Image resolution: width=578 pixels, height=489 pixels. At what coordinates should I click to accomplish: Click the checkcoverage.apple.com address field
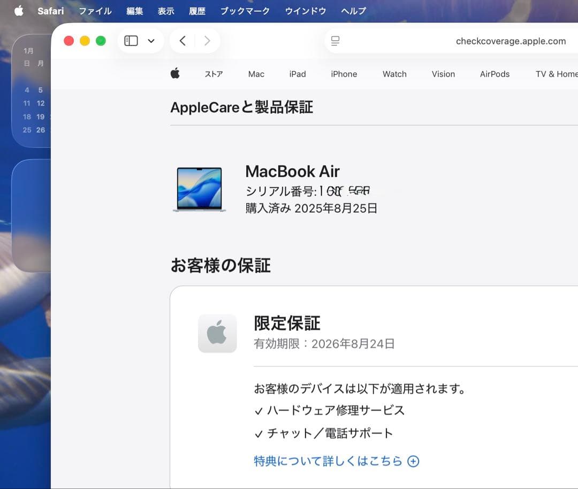[510, 40]
